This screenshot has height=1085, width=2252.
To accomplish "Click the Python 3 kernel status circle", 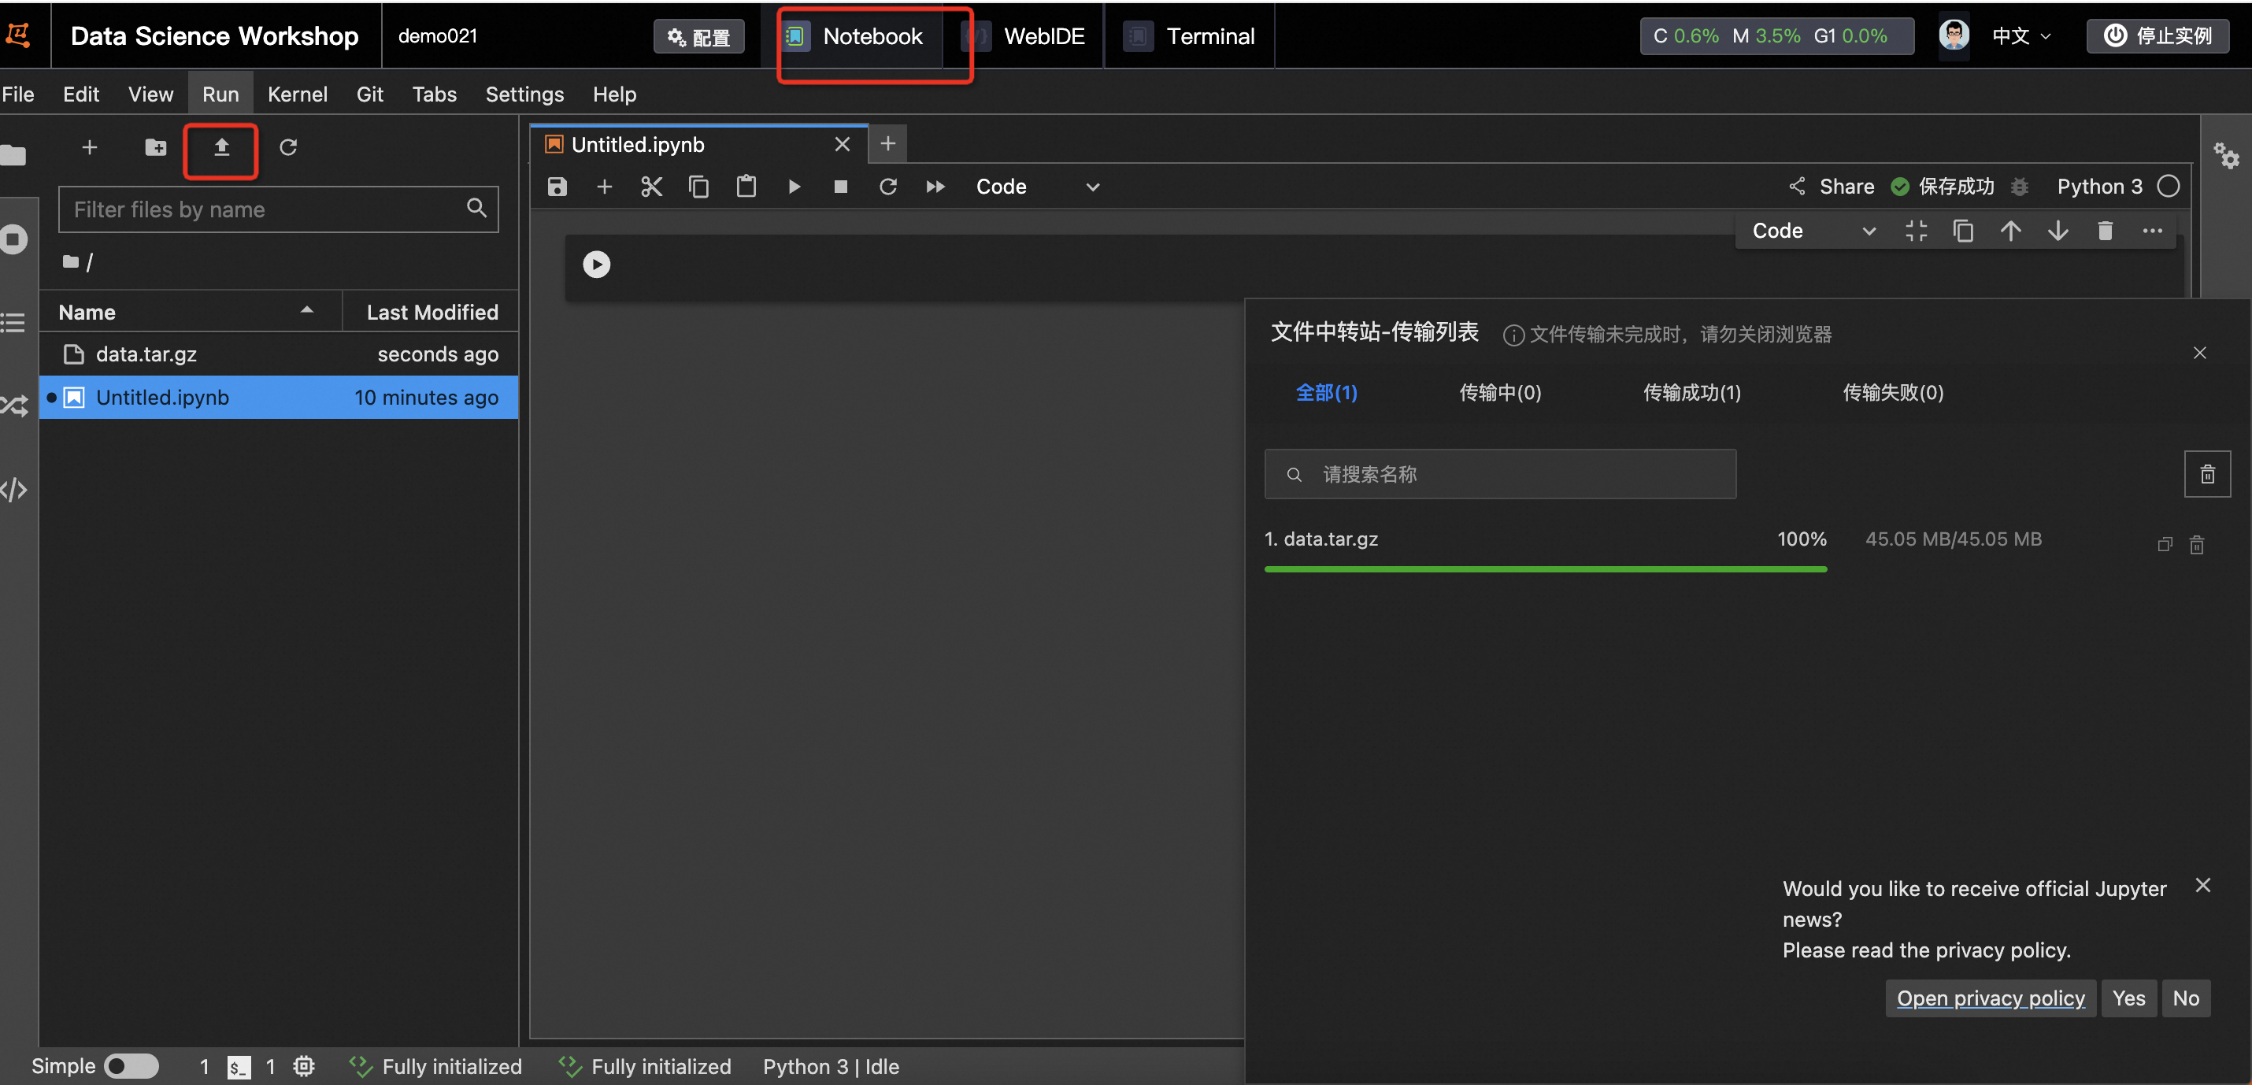I will 2168,187.
